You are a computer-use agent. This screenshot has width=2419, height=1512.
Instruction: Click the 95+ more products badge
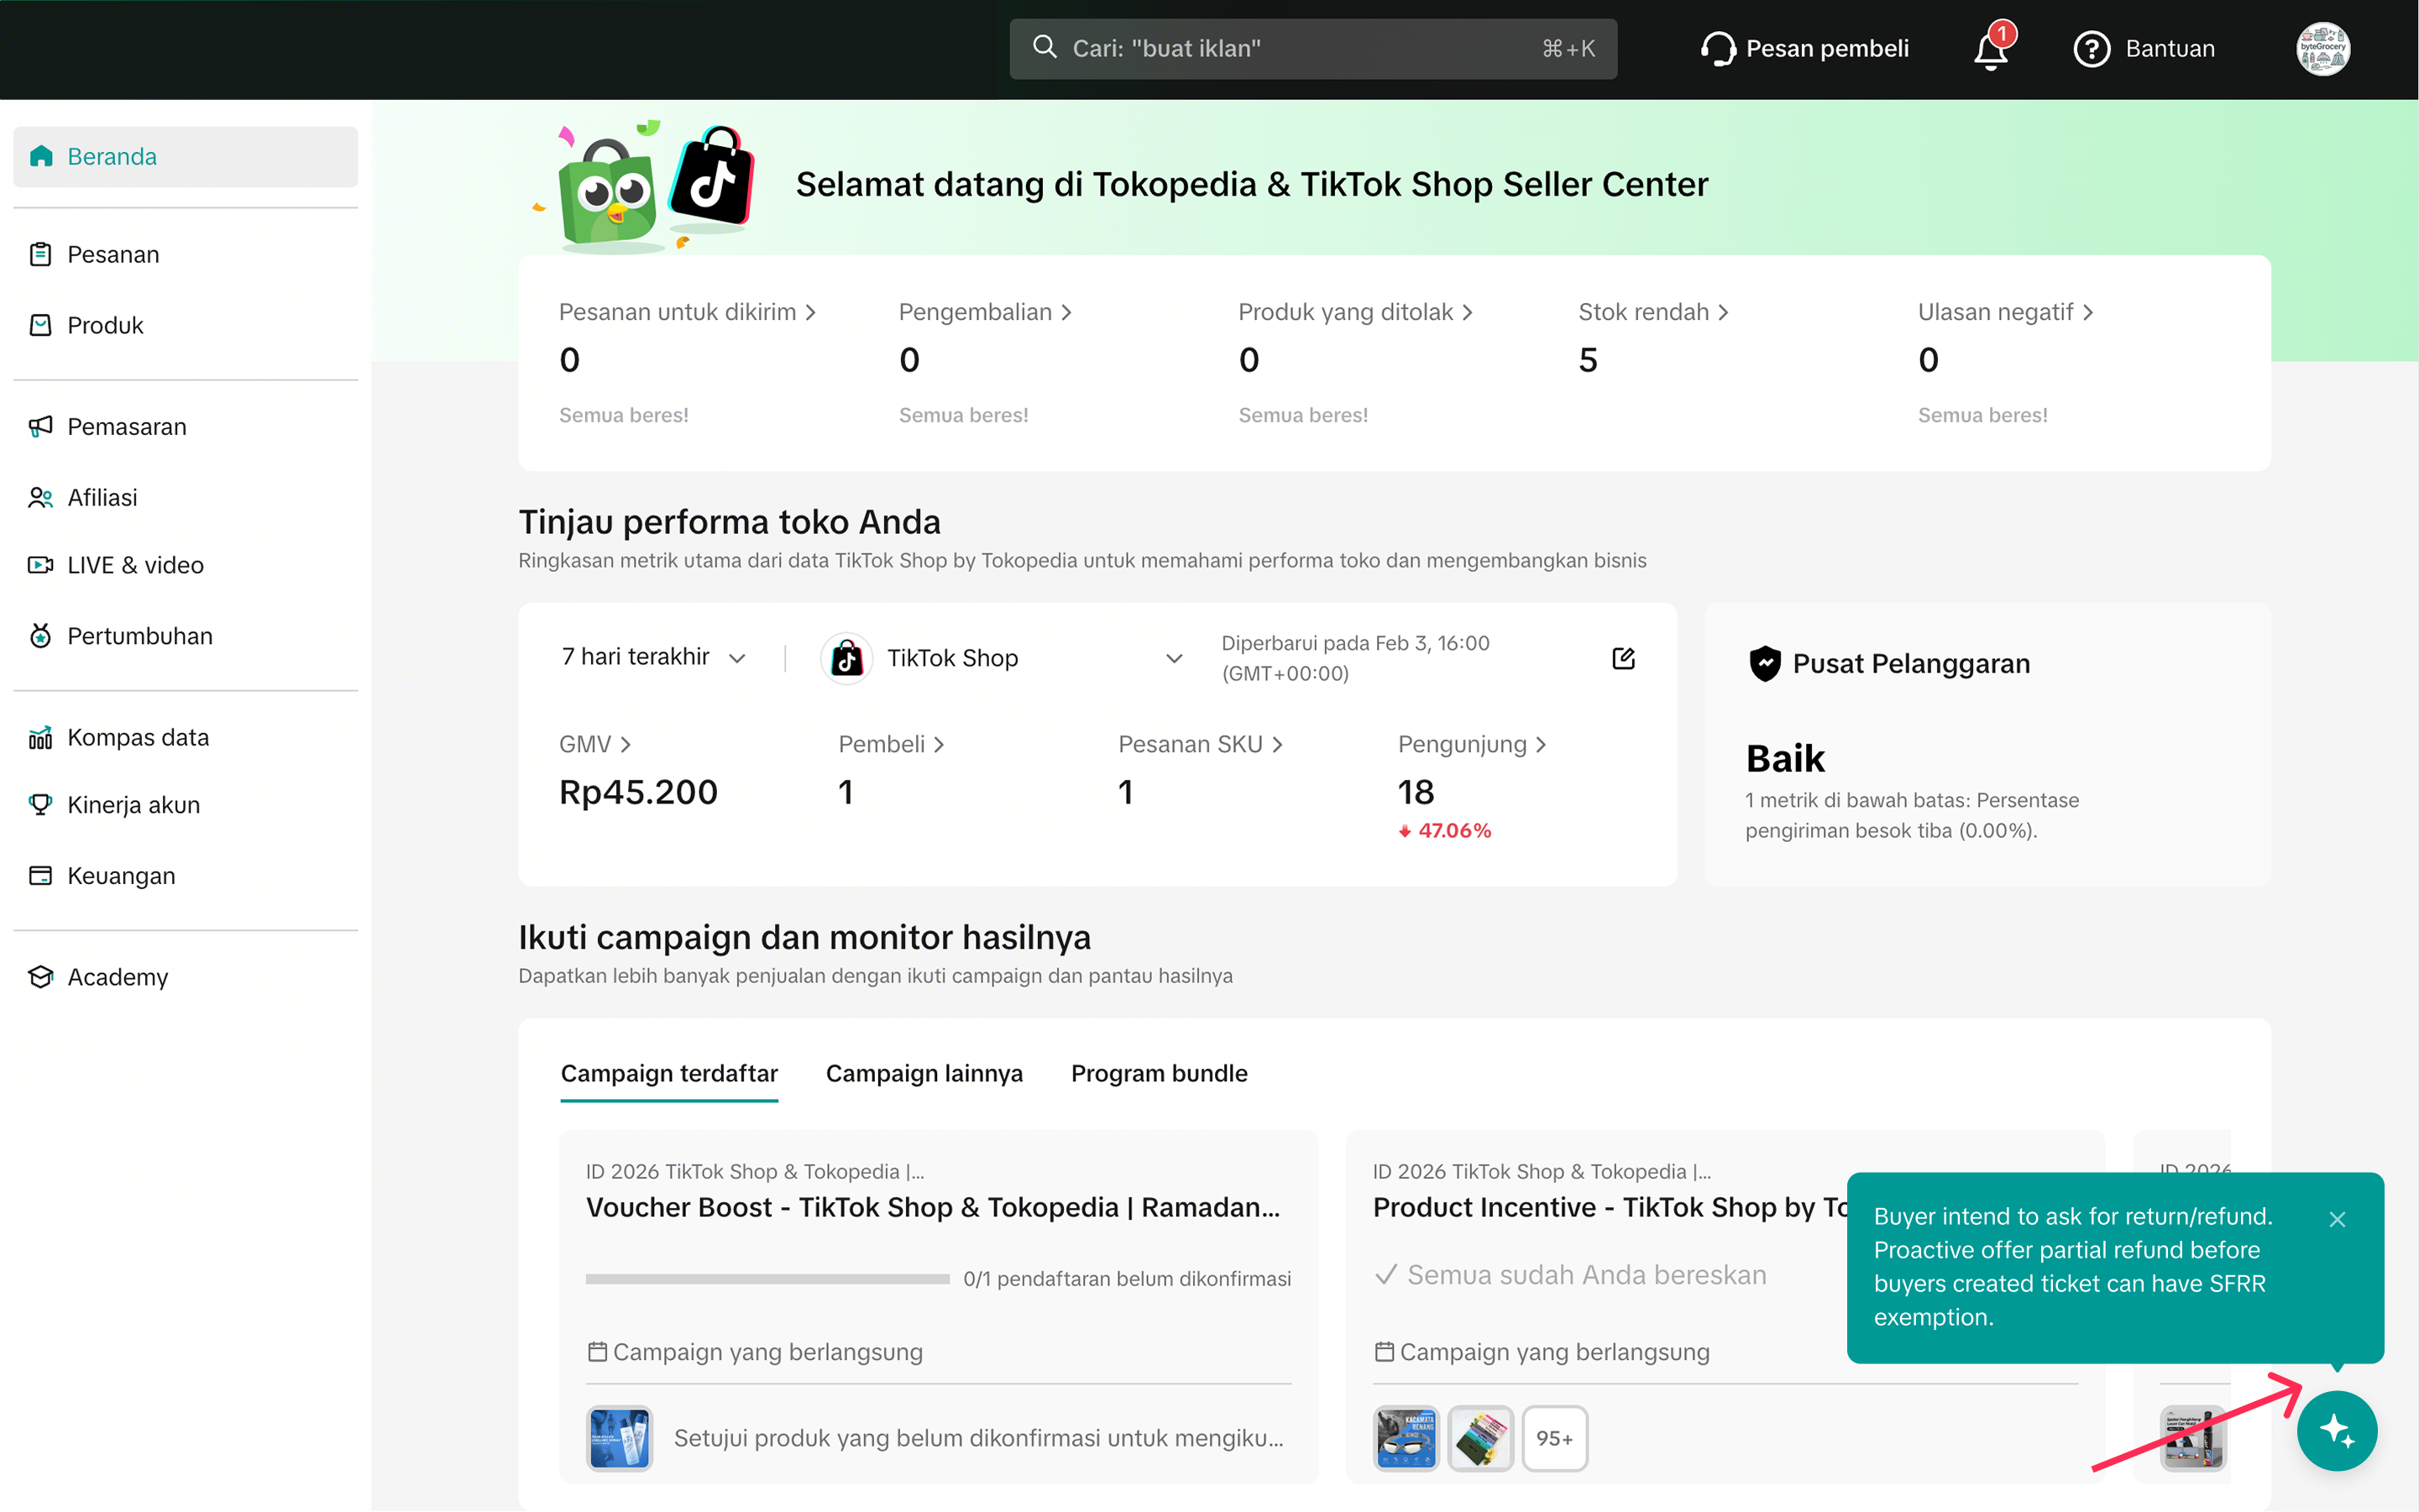(1554, 1439)
